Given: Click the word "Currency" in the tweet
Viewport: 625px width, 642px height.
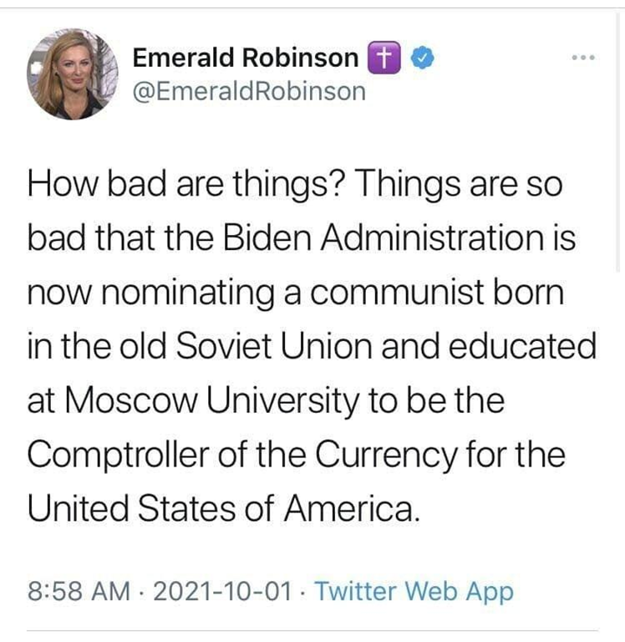Looking at the screenshot, I should click(x=385, y=456).
